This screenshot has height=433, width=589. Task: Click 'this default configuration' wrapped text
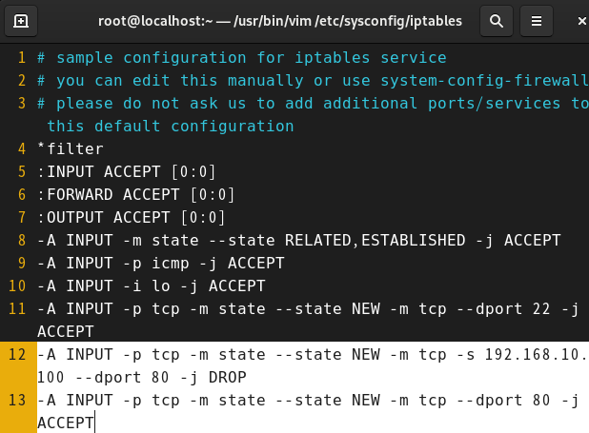[x=171, y=126]
